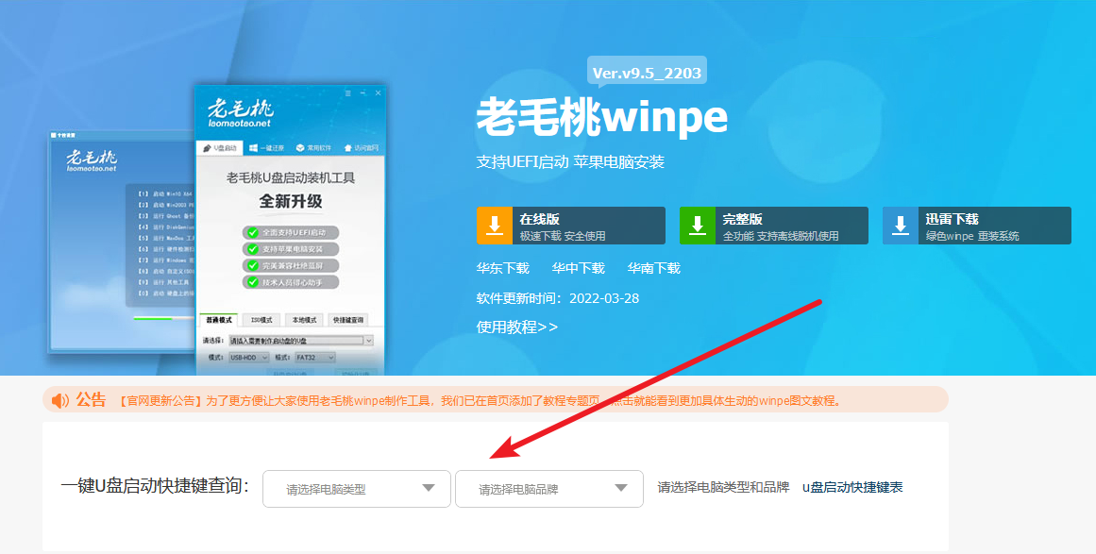
Task: Select the 本地模式 tab in the preview
Action: click(x=304, y=320)
